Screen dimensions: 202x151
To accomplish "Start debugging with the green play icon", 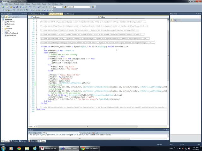I will 46,7.
